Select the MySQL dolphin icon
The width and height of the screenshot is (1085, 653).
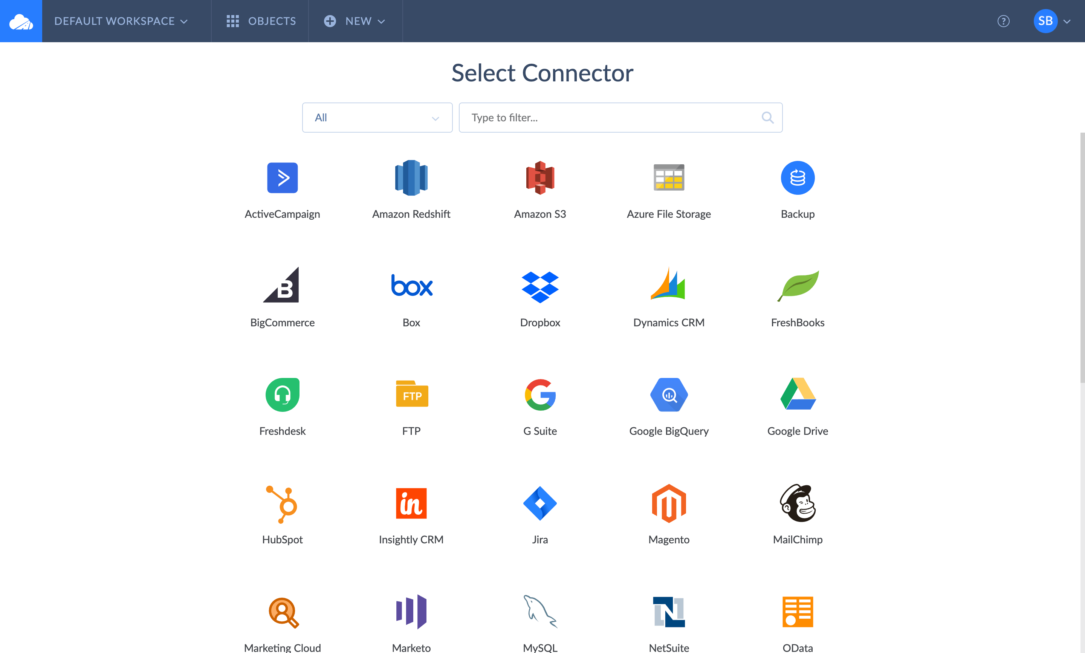pos(541,612)
